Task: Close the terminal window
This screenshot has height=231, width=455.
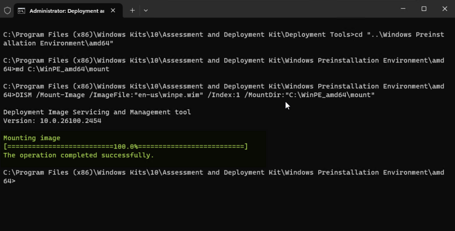Action: coord(444,9)
